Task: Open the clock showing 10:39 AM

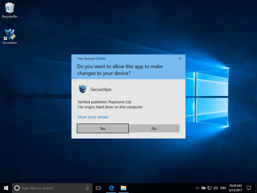Action: pyautogui.click(x=236, y=188)
